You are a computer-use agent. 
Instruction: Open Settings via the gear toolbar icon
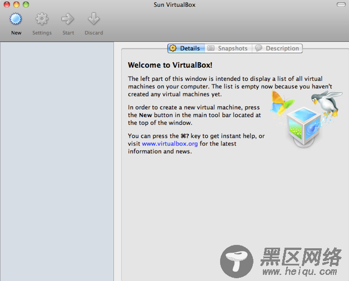pos(42,19)
